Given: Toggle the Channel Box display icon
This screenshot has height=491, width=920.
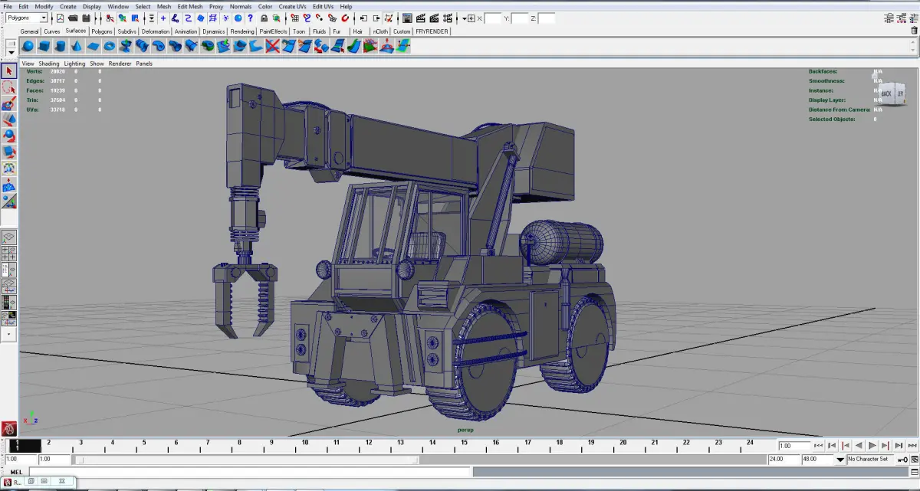Looking at the screenshot, I should click(x=913, y=18).
